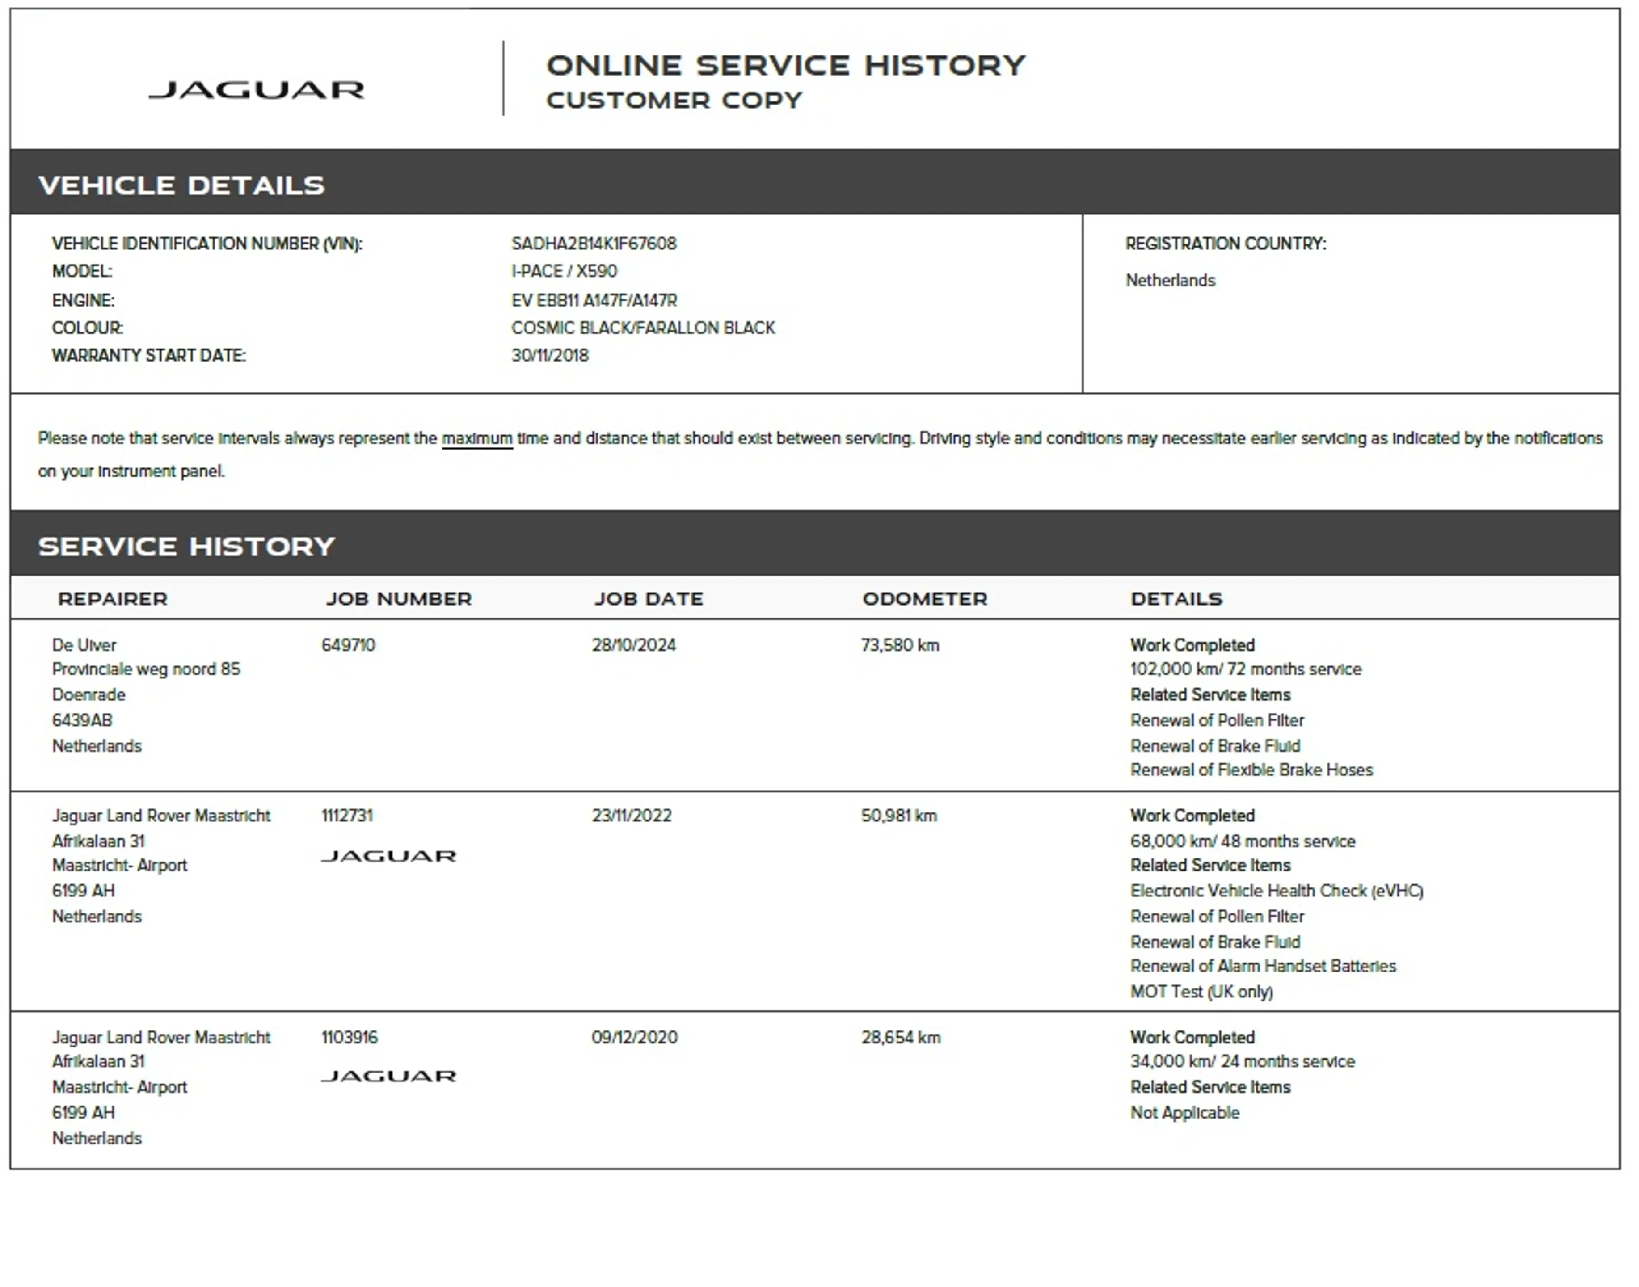Click the 'REGISTRATION COUNTRY:' label
Screen dimensions: 1639x1287
click(x=1226, y=244)
